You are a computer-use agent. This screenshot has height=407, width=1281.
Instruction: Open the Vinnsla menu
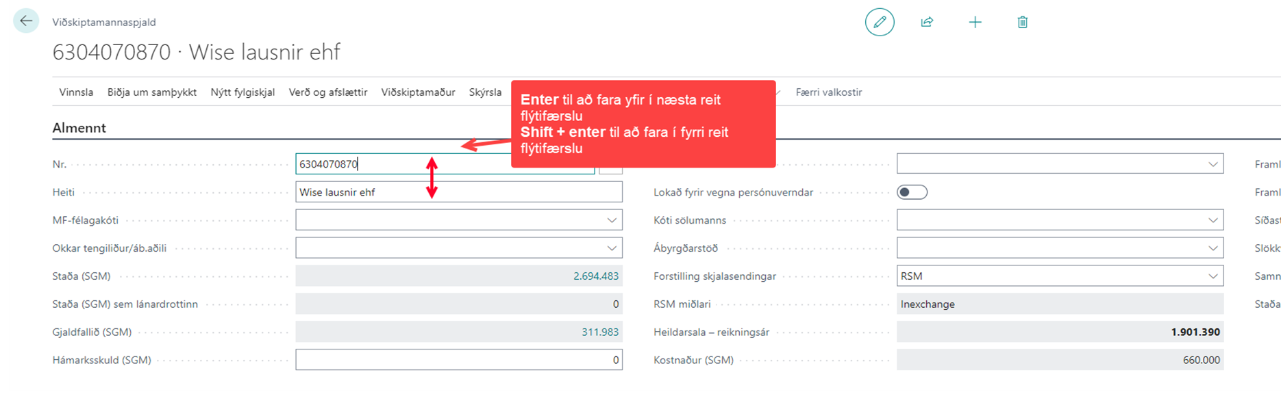[76, 92]
